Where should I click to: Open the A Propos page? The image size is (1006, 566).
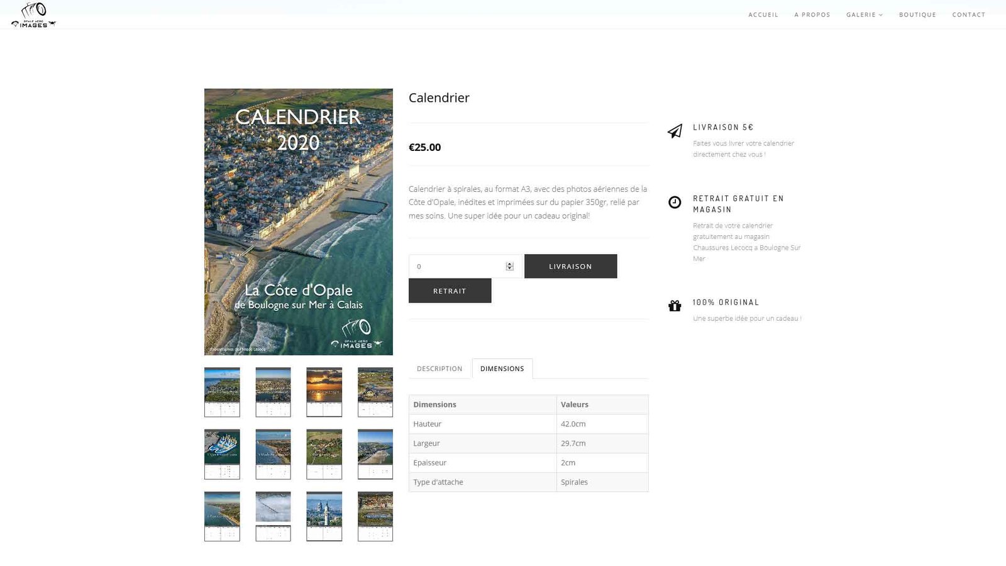click(812, 14)
